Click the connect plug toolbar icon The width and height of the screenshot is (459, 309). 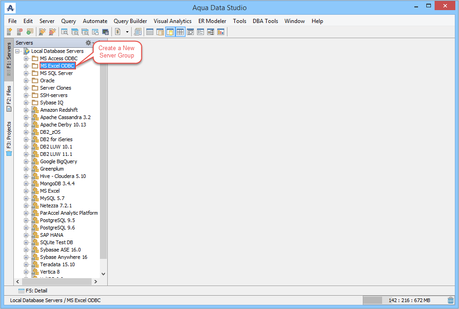click(42, 32)
